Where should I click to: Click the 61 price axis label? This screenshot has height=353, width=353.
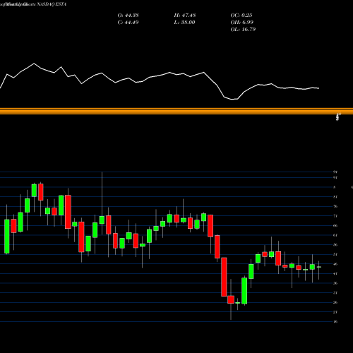[x=335, y=235]
